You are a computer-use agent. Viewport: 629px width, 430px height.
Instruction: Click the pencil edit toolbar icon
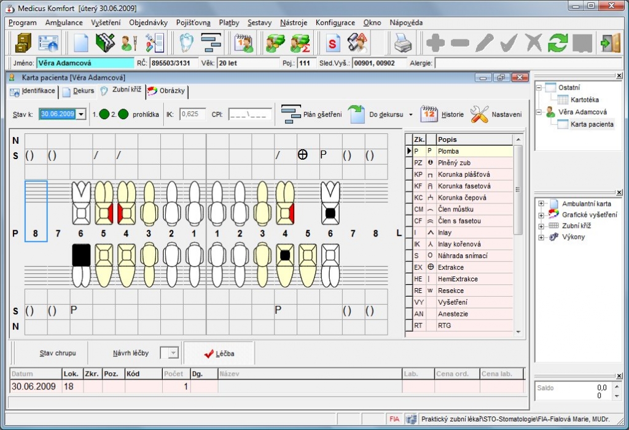pyautogui.click(x=484, y=43)
